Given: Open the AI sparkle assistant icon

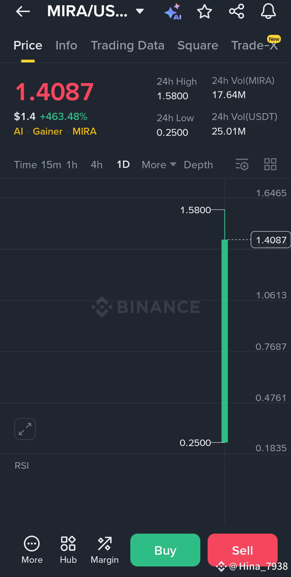Looking at the screenshot, I should [172, 11].
